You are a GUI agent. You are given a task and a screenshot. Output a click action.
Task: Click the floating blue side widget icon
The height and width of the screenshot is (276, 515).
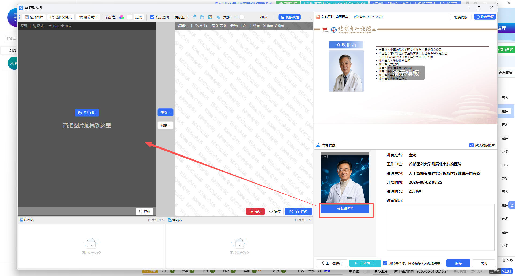[512, 205]
